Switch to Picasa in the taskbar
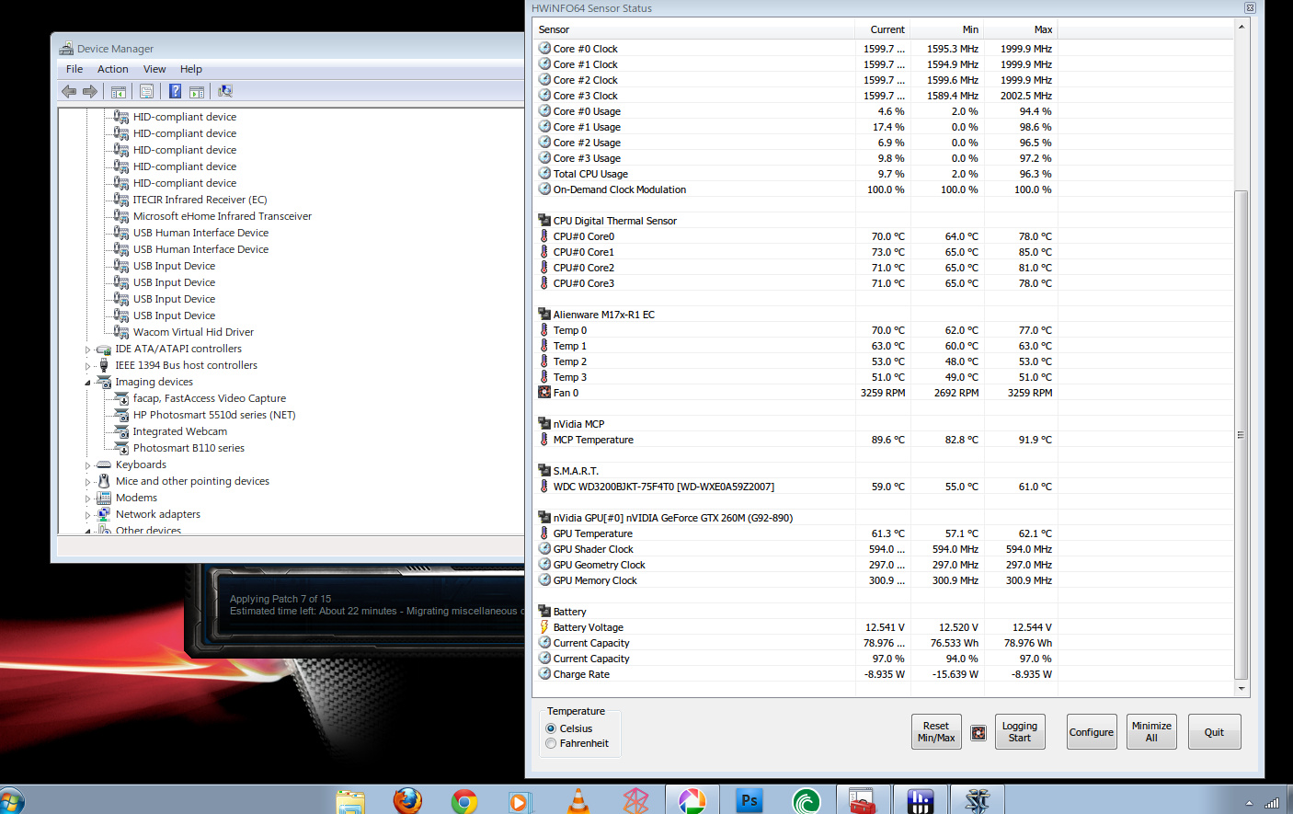Image resolution: width=1293 pixels, height=814 pixels. (x=692, y=801)
